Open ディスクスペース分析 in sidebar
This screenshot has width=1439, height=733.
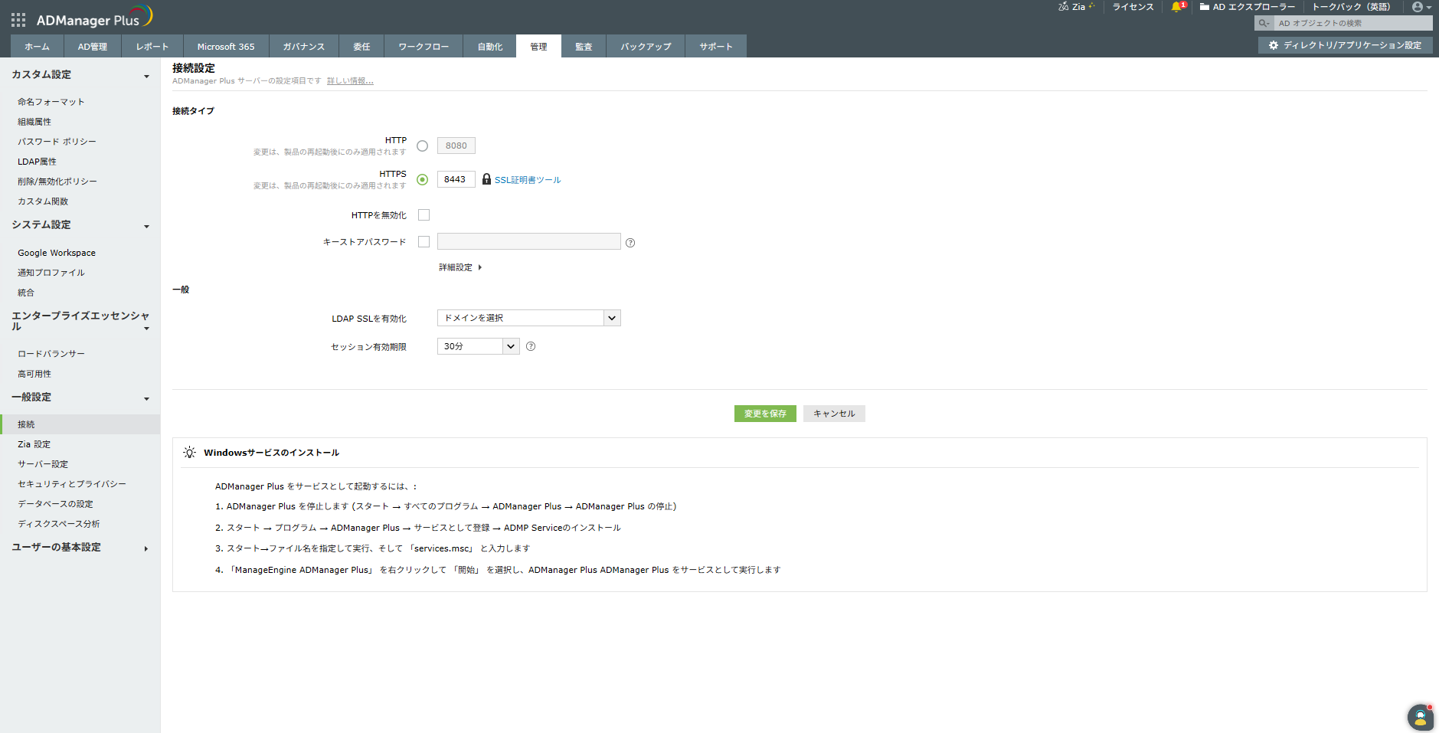coord(59,524)
